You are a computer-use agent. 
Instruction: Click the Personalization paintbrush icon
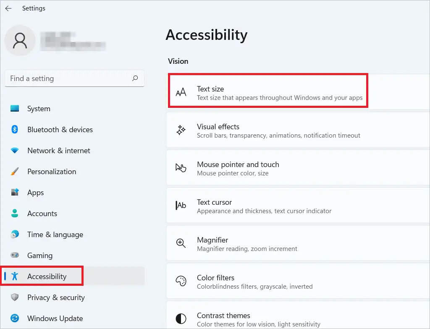pyautogui.click(x=15, y=171)
